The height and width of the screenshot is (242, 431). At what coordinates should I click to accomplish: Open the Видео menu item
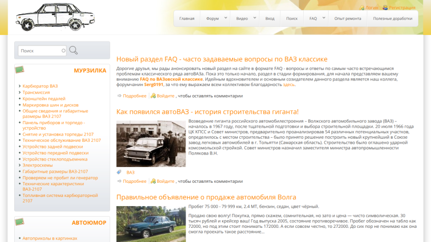click(242, 18)
